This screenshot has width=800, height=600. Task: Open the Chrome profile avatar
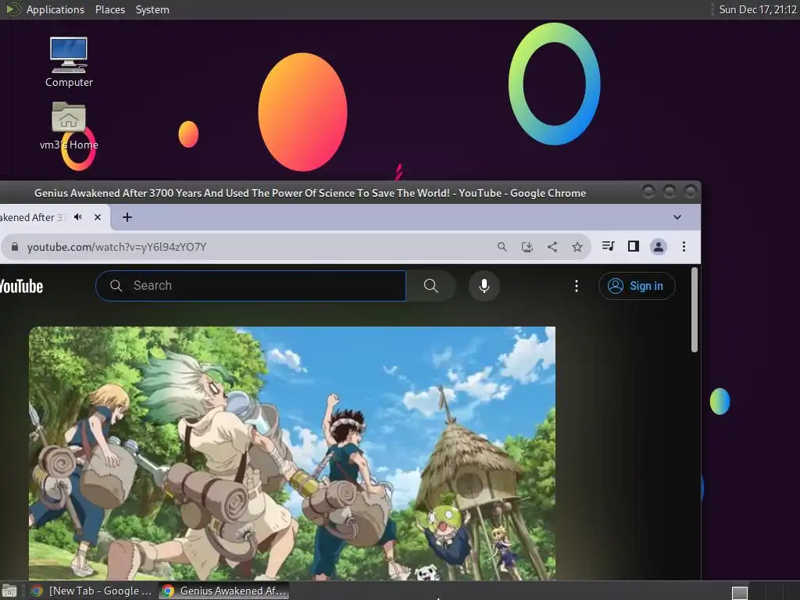658,247
